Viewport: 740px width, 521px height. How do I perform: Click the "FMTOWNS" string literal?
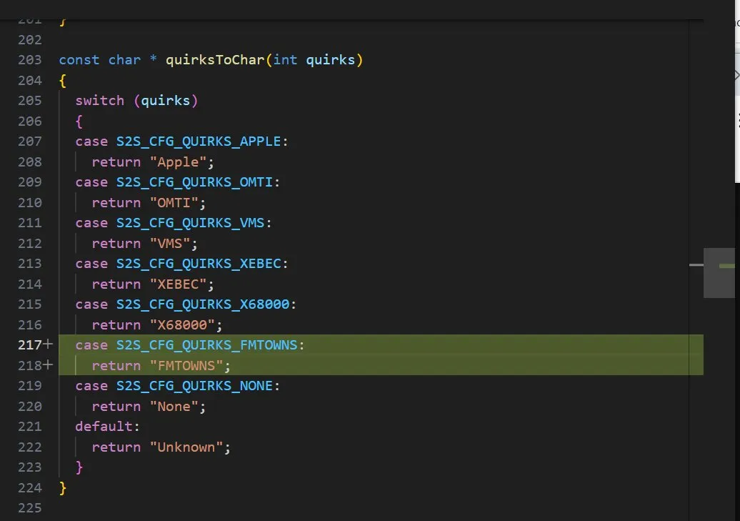[x=186, y=366]
